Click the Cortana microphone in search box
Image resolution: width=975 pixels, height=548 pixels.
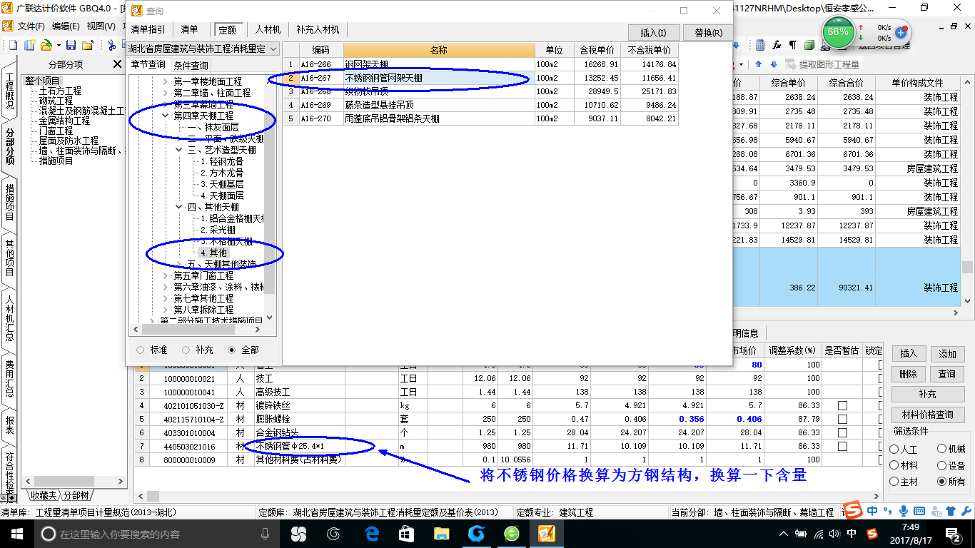point(266,533)
